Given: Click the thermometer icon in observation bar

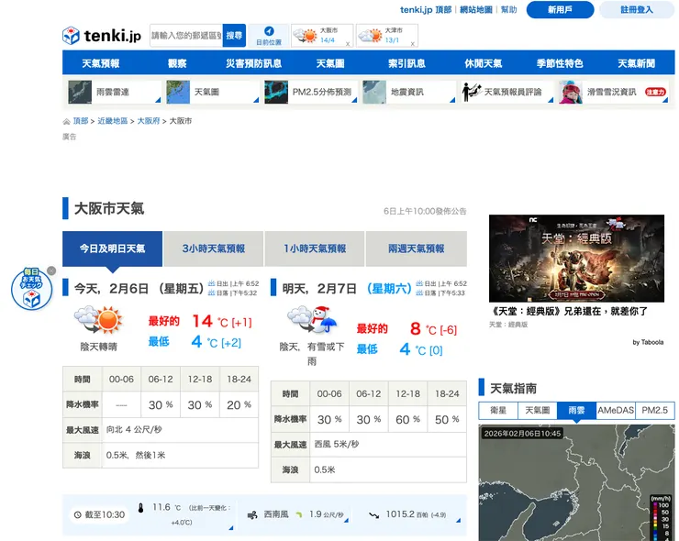Looking at the screenshot, I should click(140, 508).
